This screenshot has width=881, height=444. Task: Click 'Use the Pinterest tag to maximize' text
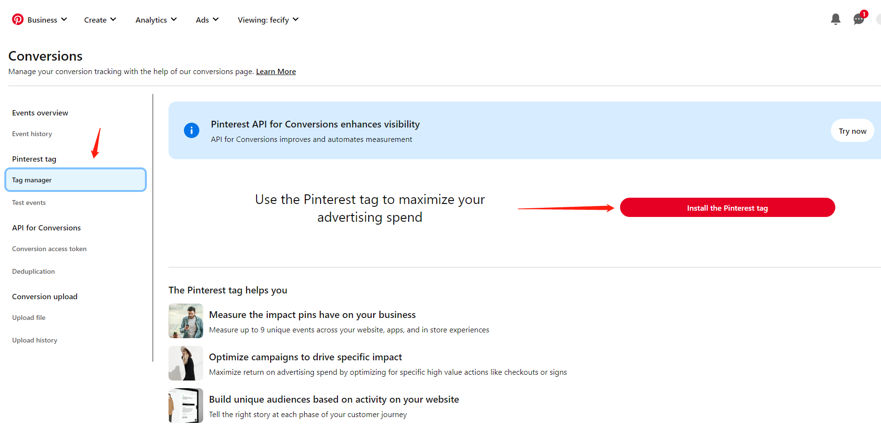point(370,208)
